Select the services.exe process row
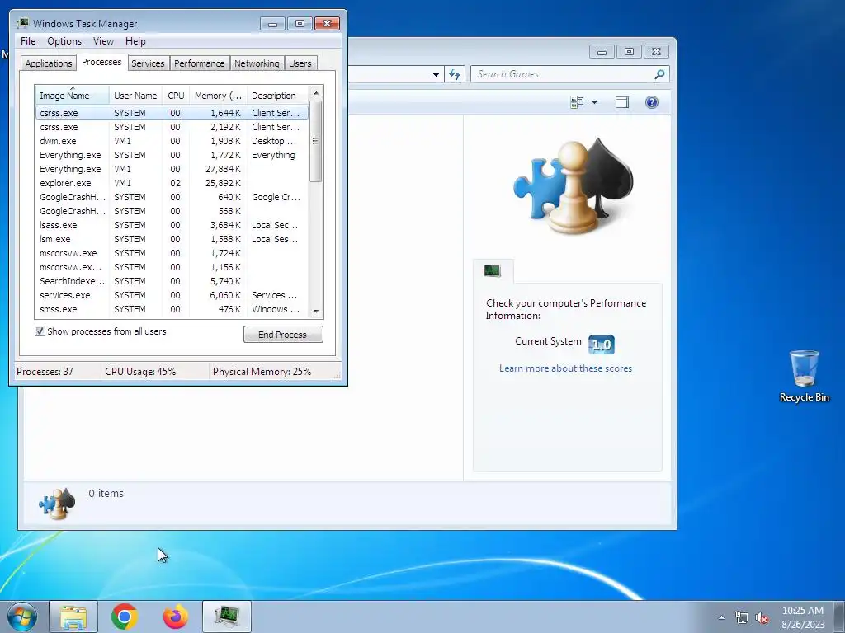845x633 pixels. click(172, 295)
